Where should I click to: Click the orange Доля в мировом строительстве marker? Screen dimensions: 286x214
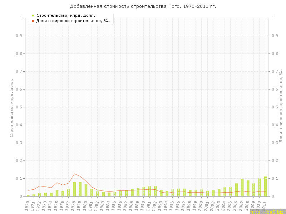(x=33, y=21)
